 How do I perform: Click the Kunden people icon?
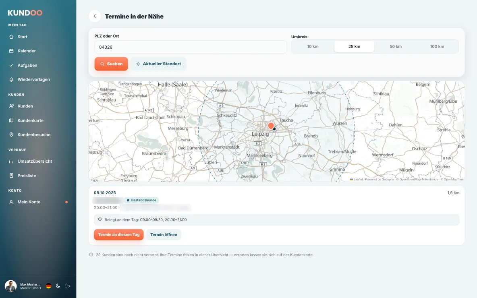tap(11, 106)
